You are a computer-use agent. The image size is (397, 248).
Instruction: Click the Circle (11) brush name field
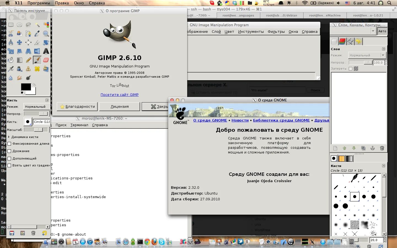(42, 122)
